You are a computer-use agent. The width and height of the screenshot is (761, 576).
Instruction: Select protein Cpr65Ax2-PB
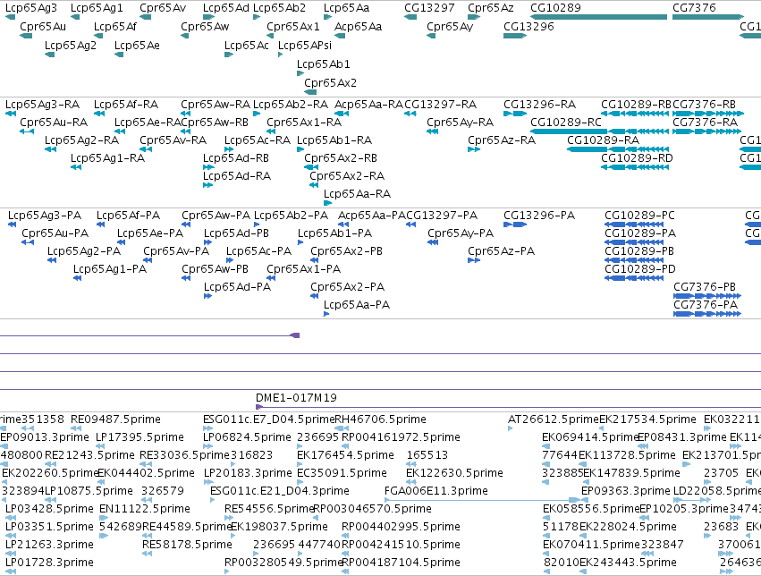point(347,250)
